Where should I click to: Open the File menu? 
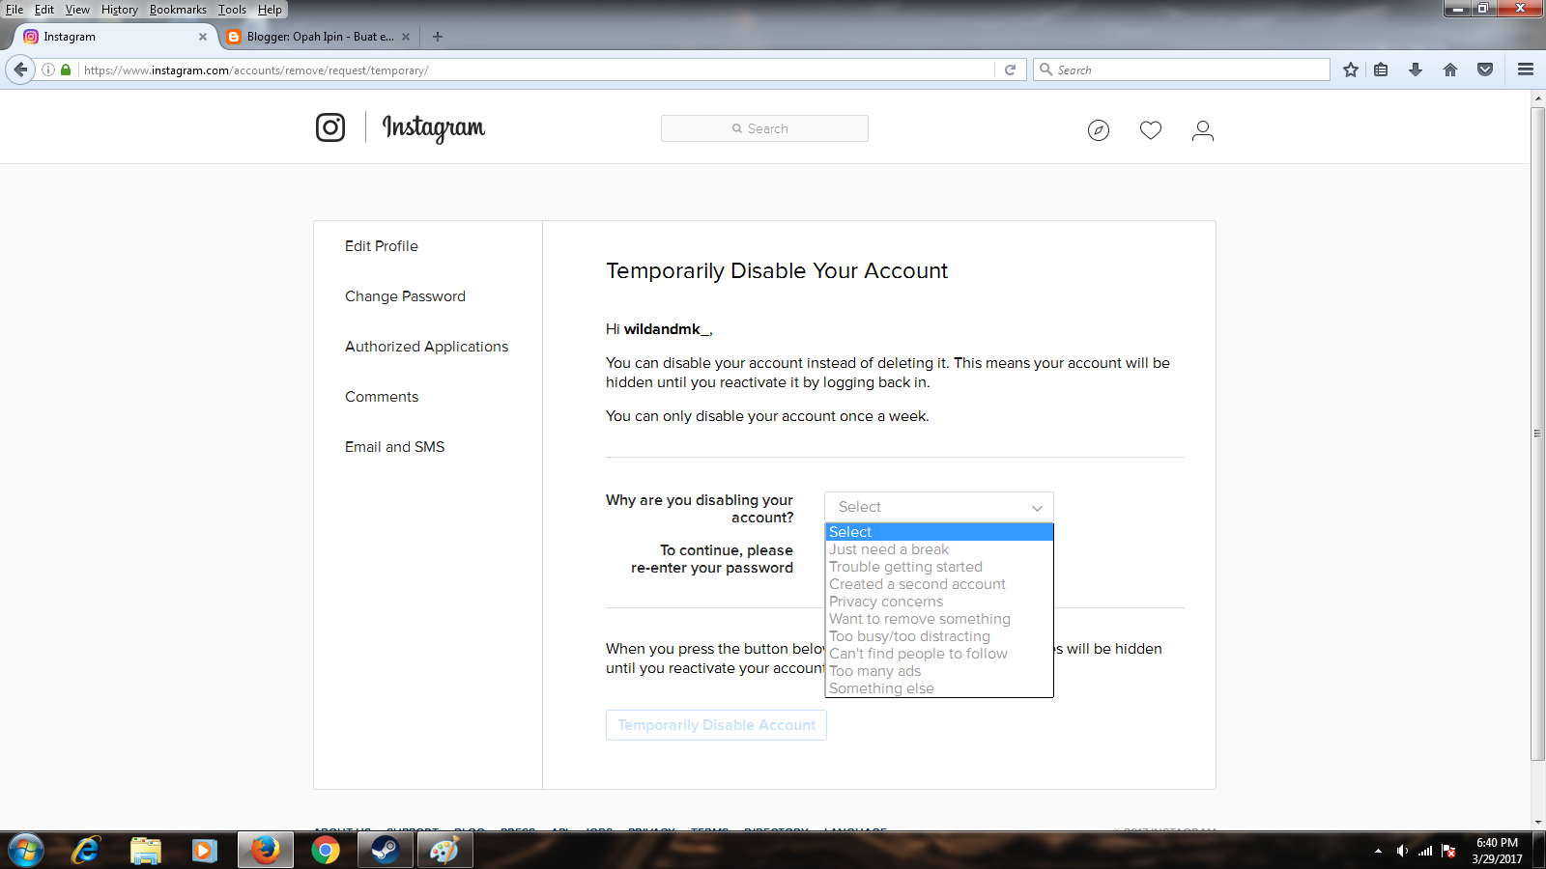[x=14, y=10]
